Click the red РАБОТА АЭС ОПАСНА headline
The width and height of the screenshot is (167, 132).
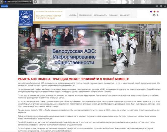click(73, 79)
